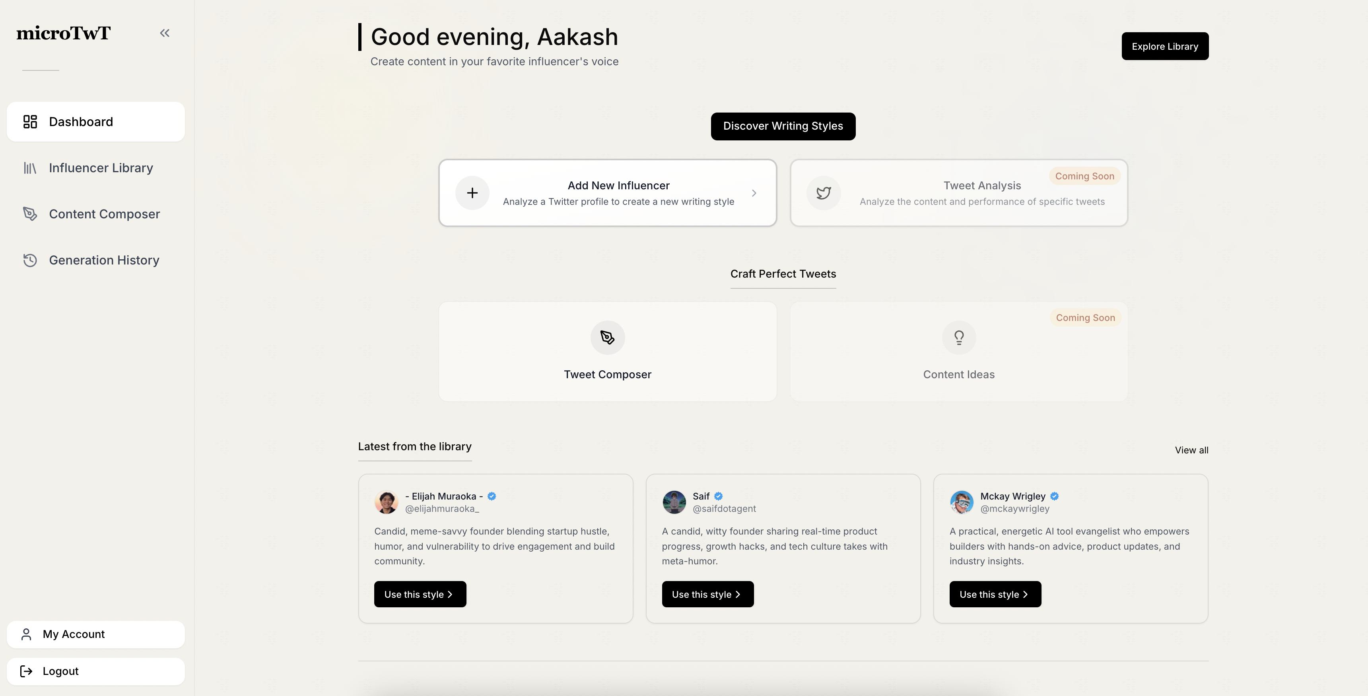Click the Tweet Composer pen nib icon

pyautogui.click(x=608, y=337)
